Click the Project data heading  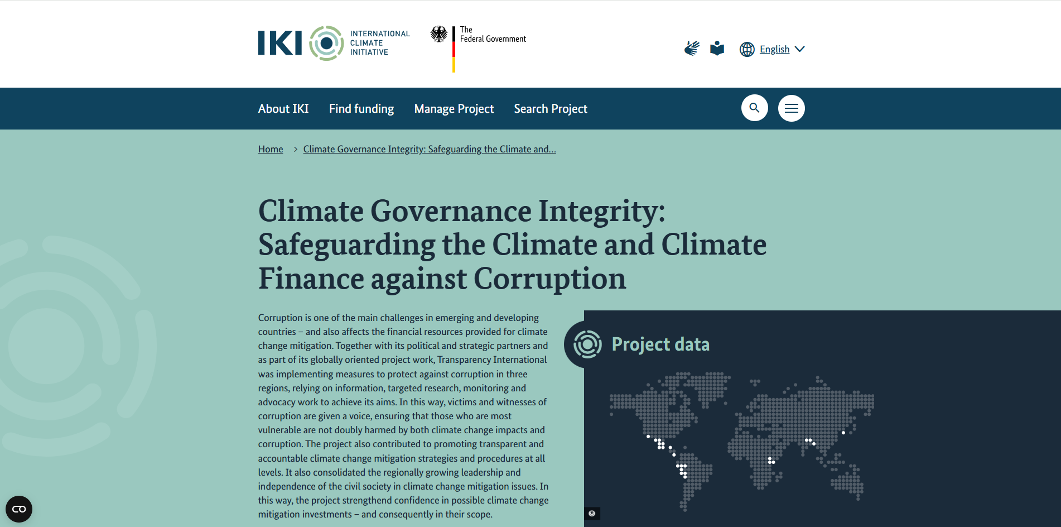(660, 344)
